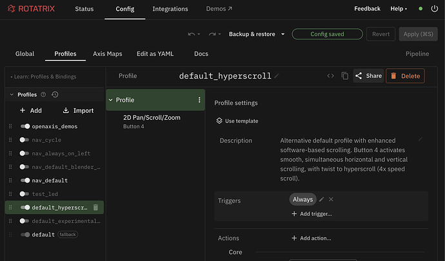
Task: Disable the default_hyperscr profile switch
Action: (25, 208)
